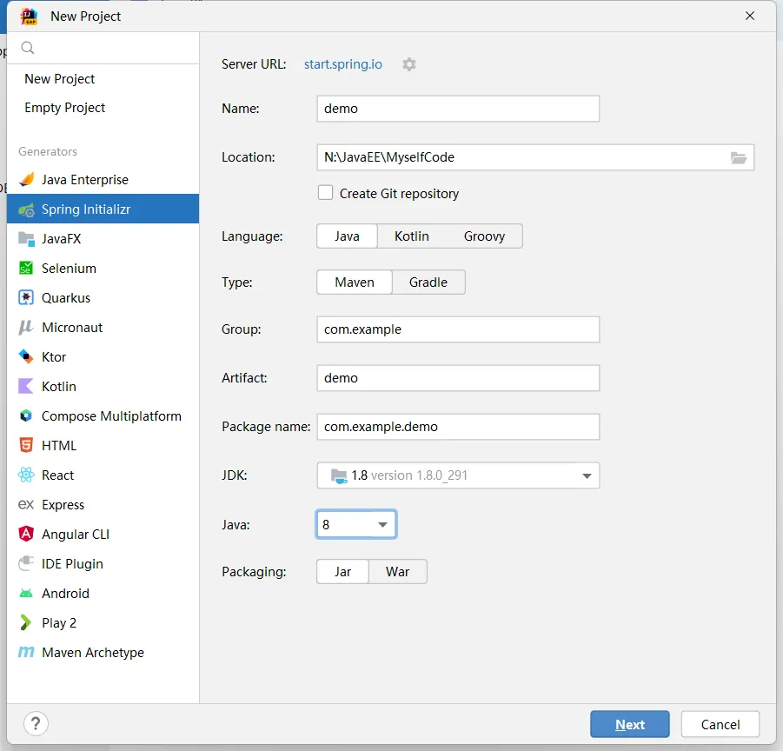This screenshot has height=751, width=783.
Task: Click the HTML5 shield icon
Action: click(26, 445)
